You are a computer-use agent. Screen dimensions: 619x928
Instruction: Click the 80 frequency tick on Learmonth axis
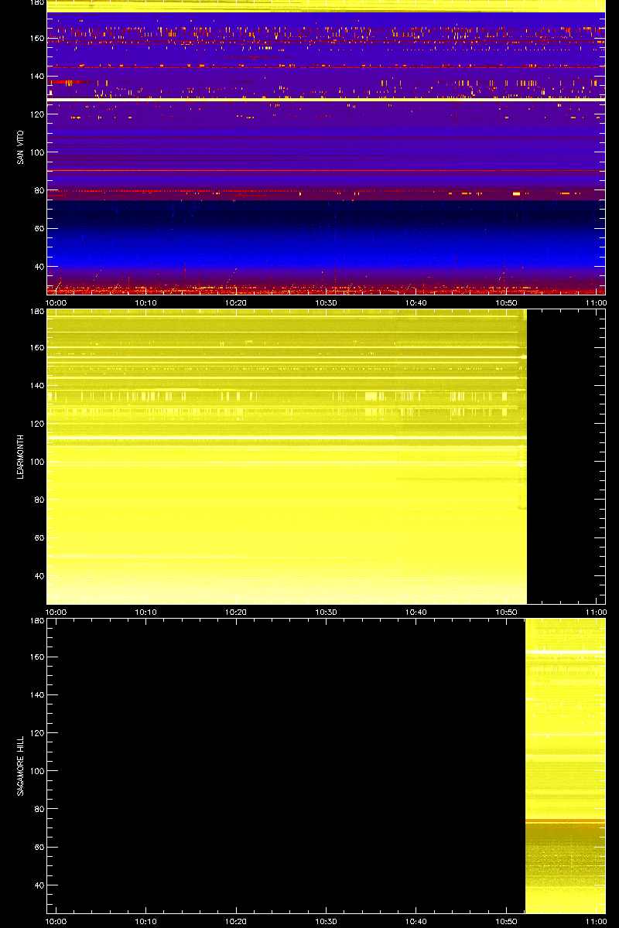pos(38,500)
